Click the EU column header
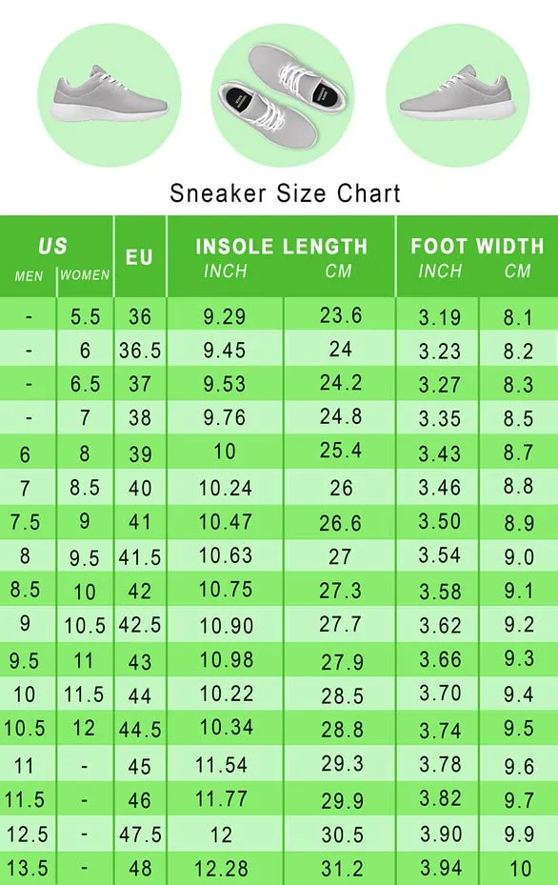This screenshot has width=558, height=885. (139, 257)
